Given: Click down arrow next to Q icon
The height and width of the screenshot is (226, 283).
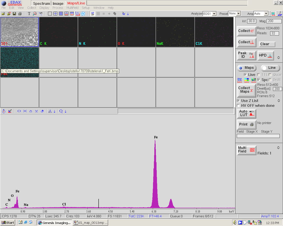Looking at the screenshot, I should pos(65,111).
